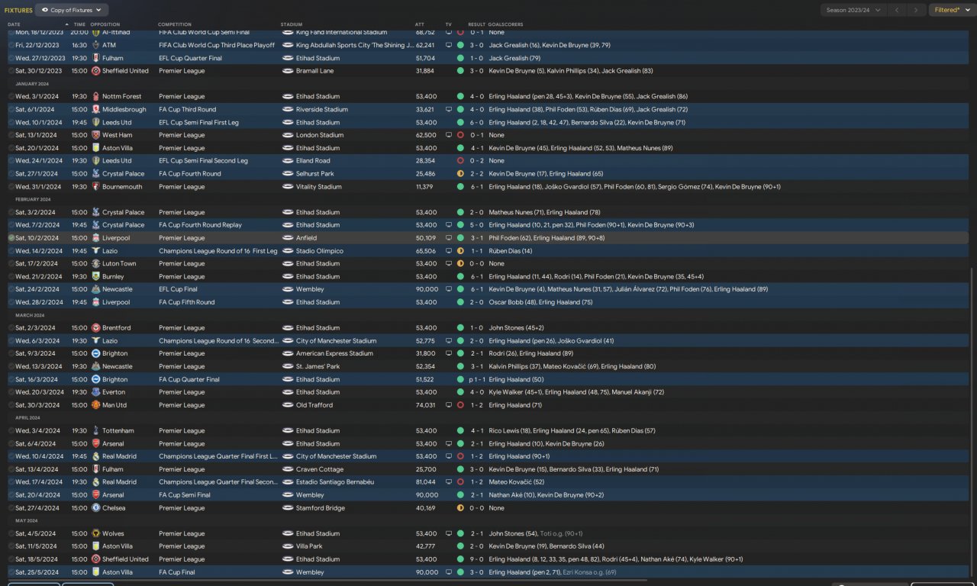Open the Everton opposition link
977x586 pixels.
[114, 392]
